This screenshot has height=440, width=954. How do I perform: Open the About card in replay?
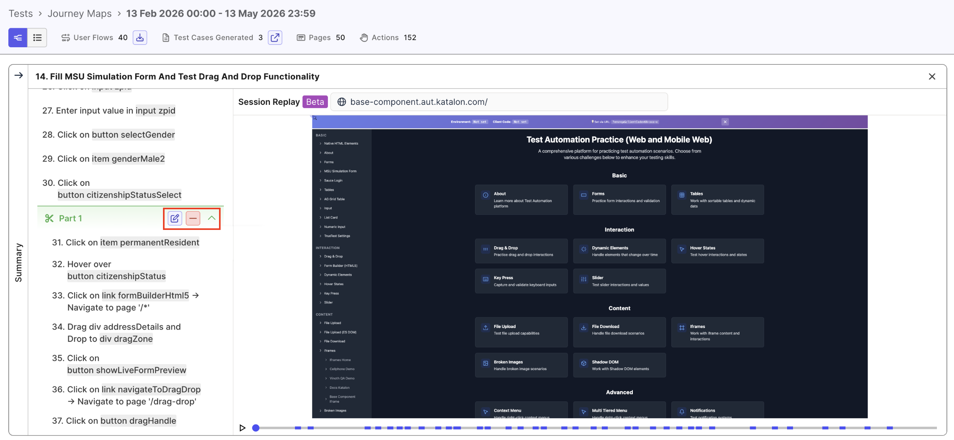[x=521, y=200]
